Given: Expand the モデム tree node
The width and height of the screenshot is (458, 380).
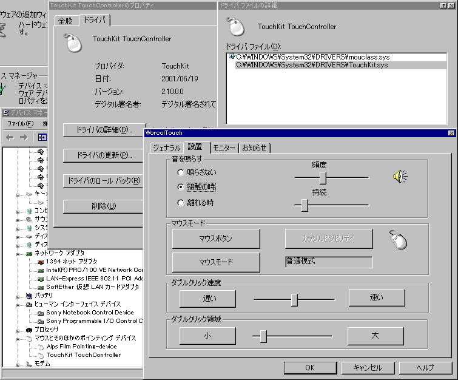Looking at the screenshot, I should coord(18,364).
